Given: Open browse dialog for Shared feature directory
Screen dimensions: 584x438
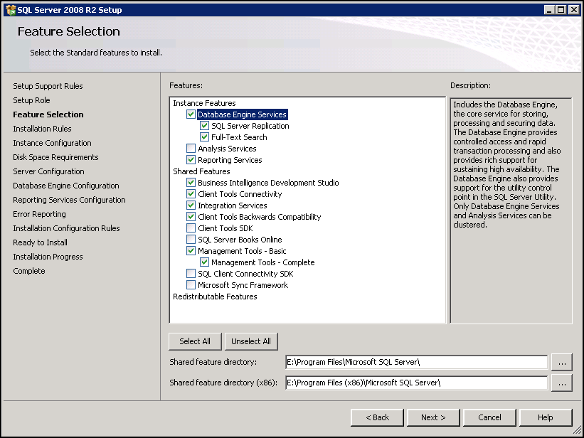Looking at the screenshot, I should pos(562,362).
